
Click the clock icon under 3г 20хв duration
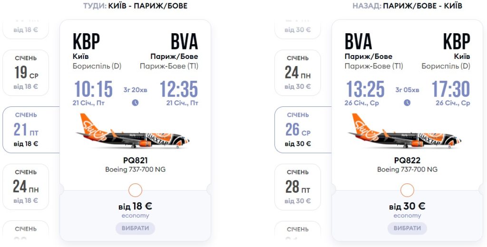coord(135,103)
